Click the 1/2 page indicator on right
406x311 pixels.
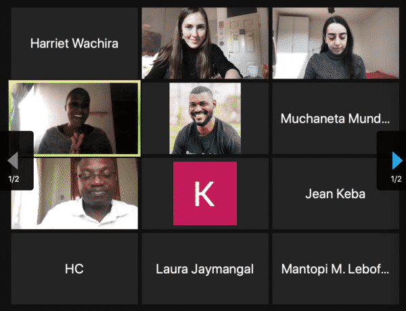(x=396, y=178)
